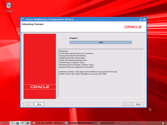Open the system launcher icon in the taskbar
This screenshot has width=167, height=125.
coord(2,123)
